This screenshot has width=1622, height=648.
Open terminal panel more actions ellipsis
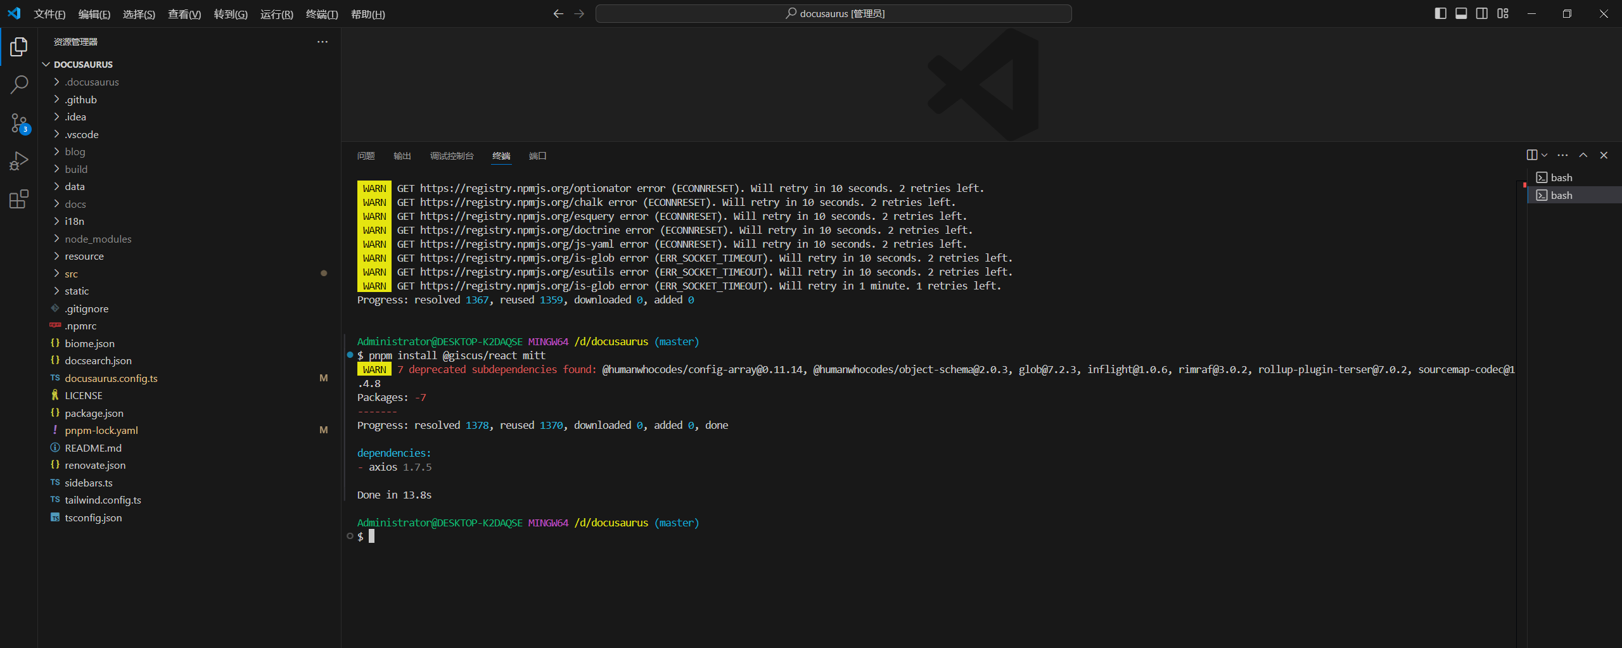click(x=1563, y=155)
